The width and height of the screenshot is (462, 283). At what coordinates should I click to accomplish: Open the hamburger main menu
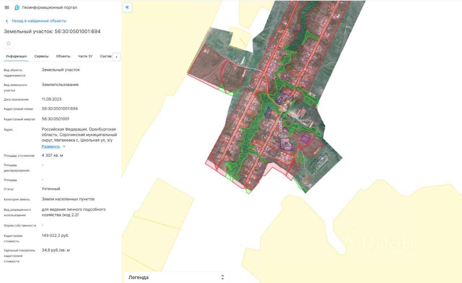tap(7, 7)
